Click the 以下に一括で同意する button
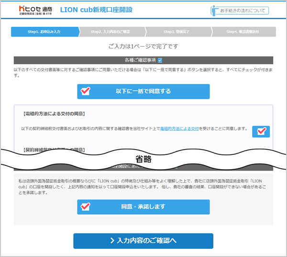The width and height of the screenshot is (287, 257). pyautogui.click(x=143, y=92)
